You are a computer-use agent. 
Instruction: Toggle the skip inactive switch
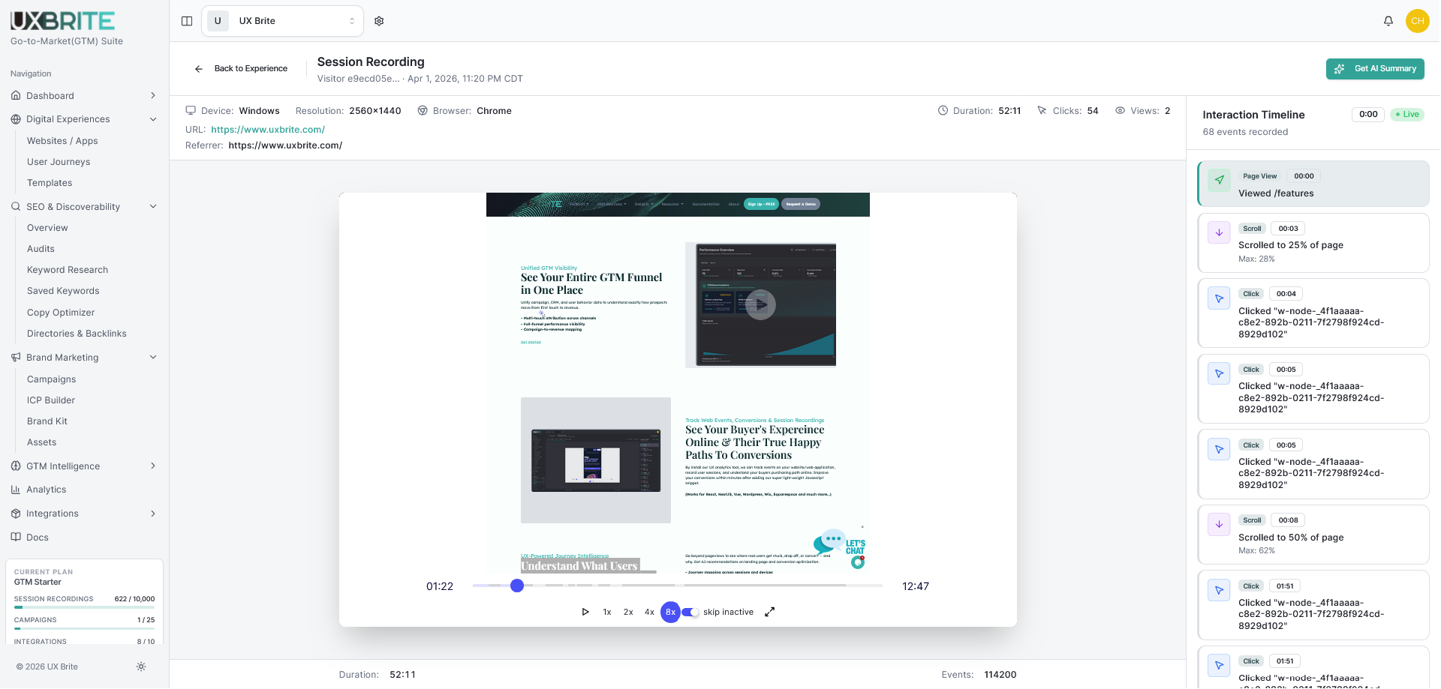(690, 612)
